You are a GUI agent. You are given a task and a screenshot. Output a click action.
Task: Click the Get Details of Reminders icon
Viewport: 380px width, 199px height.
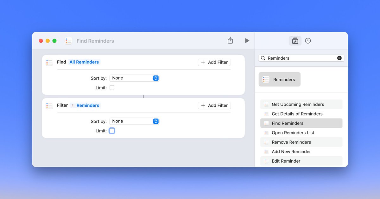(266, 114)
